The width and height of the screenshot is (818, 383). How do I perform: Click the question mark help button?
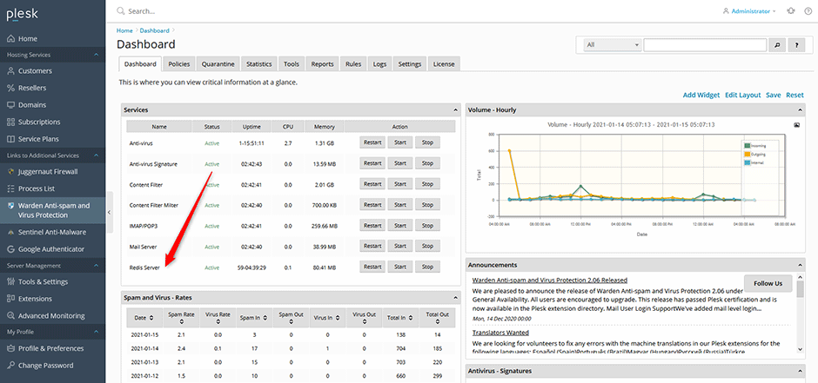[796, 45]
